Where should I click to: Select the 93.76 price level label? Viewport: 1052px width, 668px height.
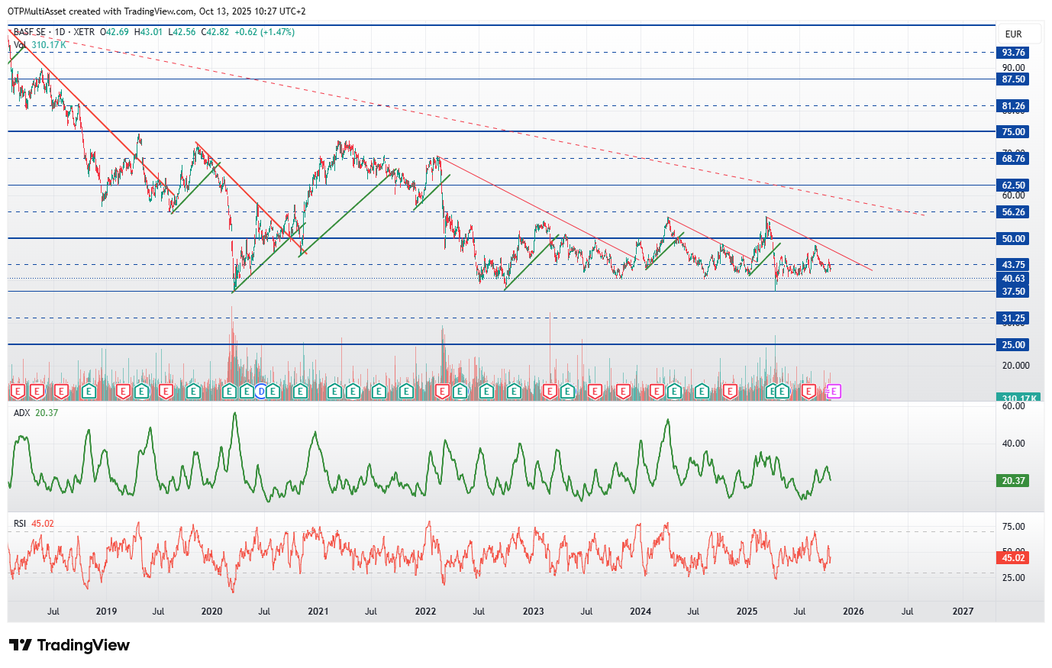[x=1013, y=53]
